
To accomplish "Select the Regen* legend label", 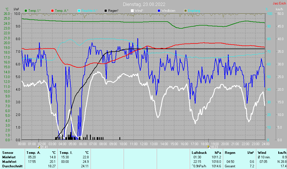I will (113, 11).
